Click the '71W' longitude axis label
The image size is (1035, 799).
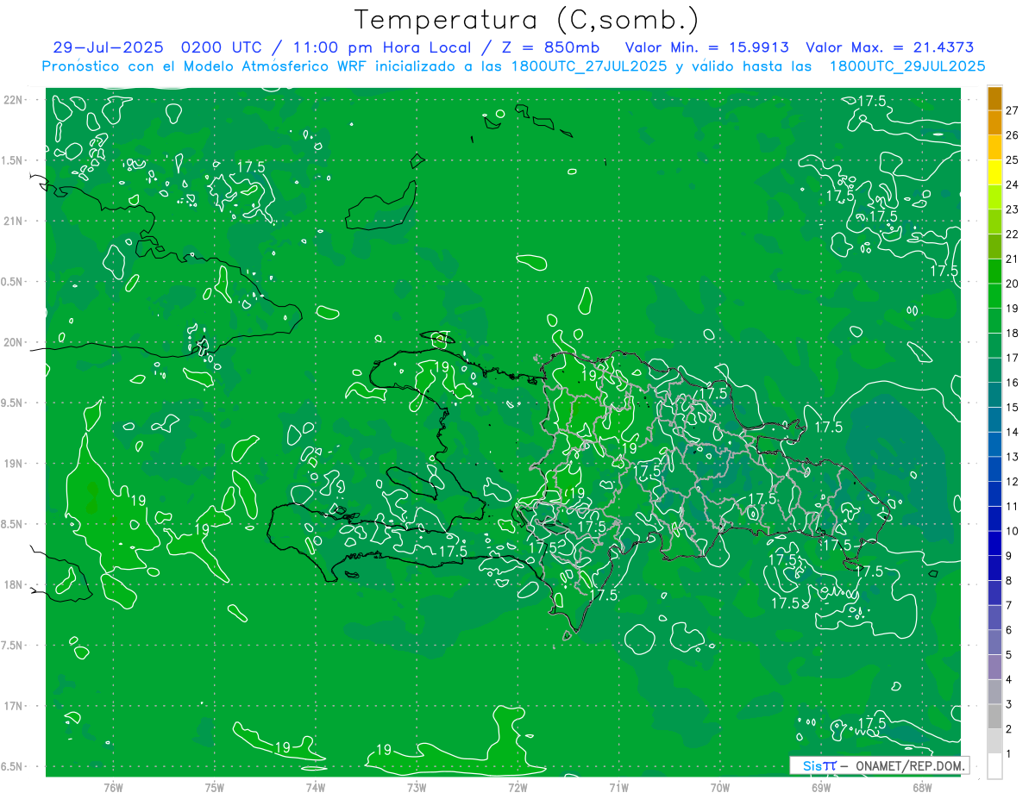tap(618, 787)
